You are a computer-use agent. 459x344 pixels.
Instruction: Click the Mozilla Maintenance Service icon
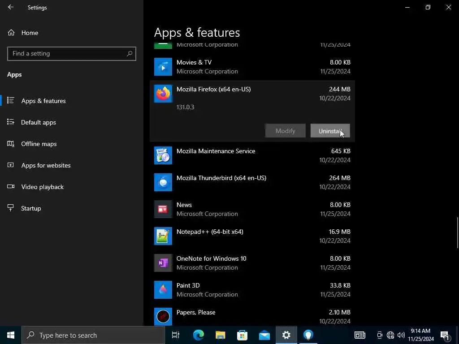coord(163,155)
